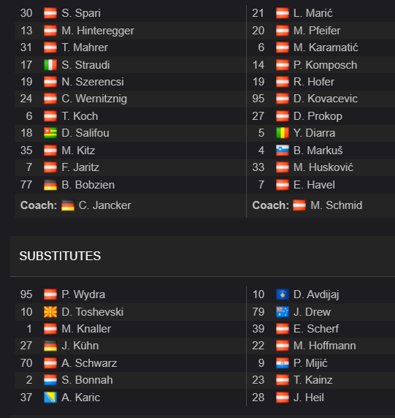Click the Luxembourg flag next to S. Bonnah
395x418 pixels.
tap(50, 380)
